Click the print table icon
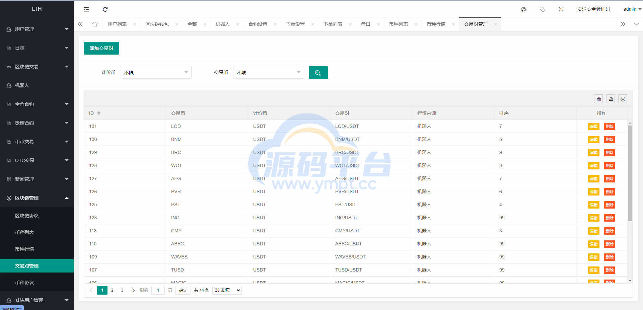The height and width of the screenshot is (310, 643). point(623,99)
